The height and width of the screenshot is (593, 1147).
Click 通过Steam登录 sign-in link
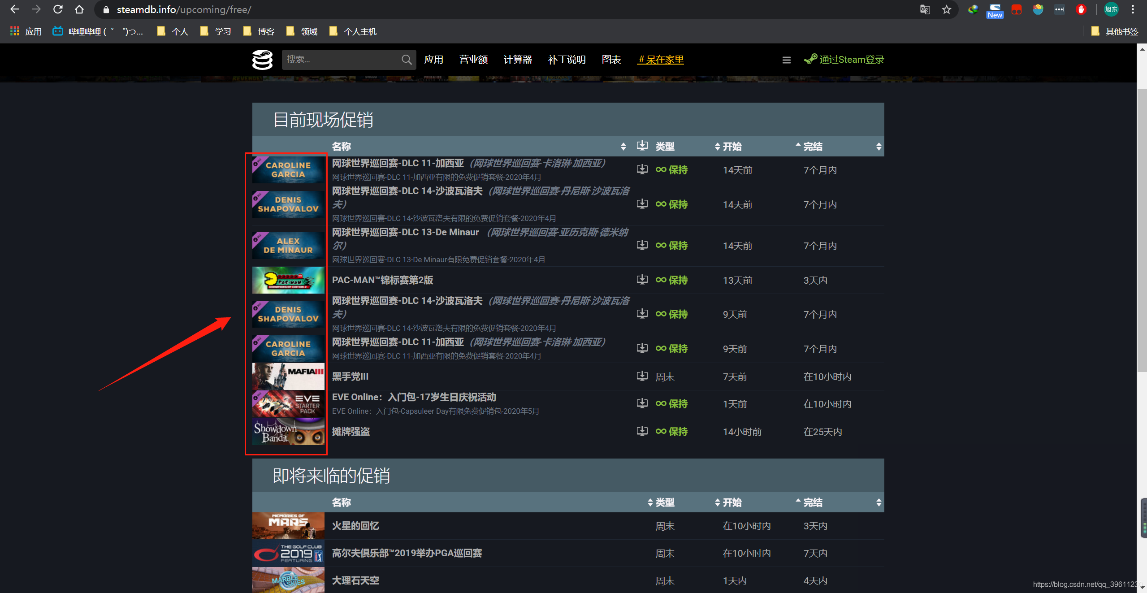851,60
